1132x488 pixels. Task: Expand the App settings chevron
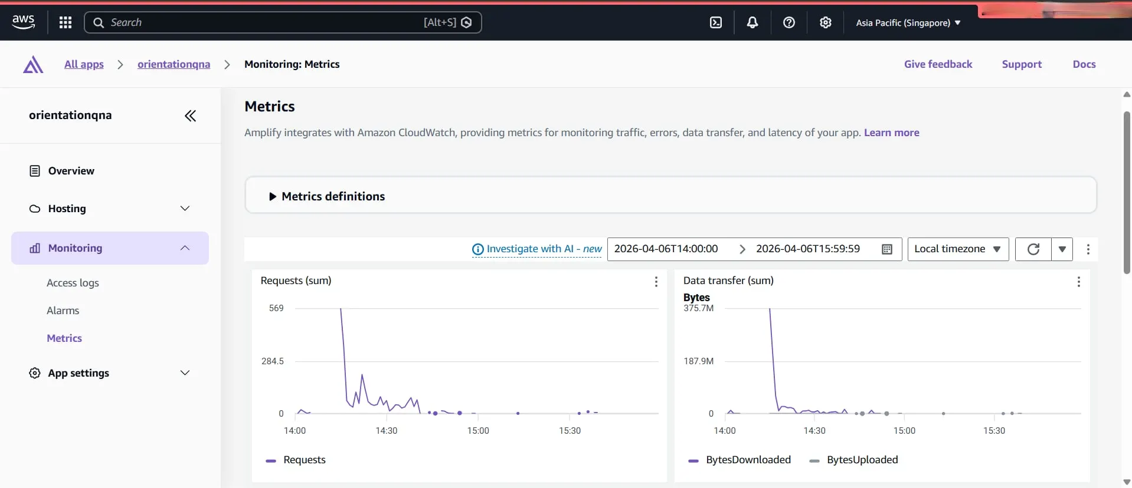(x=185, y=373)
